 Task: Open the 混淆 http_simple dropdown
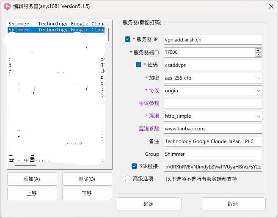click(x=258, y=116)
